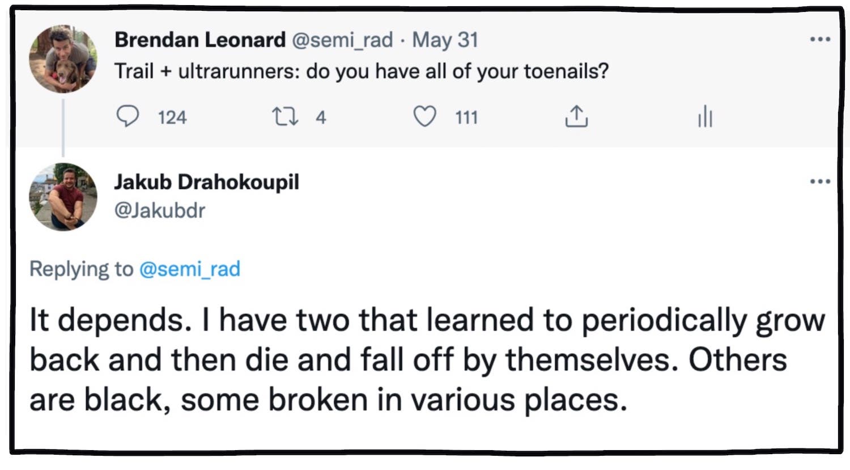Open the retweet count showing 4

(321, 118)
